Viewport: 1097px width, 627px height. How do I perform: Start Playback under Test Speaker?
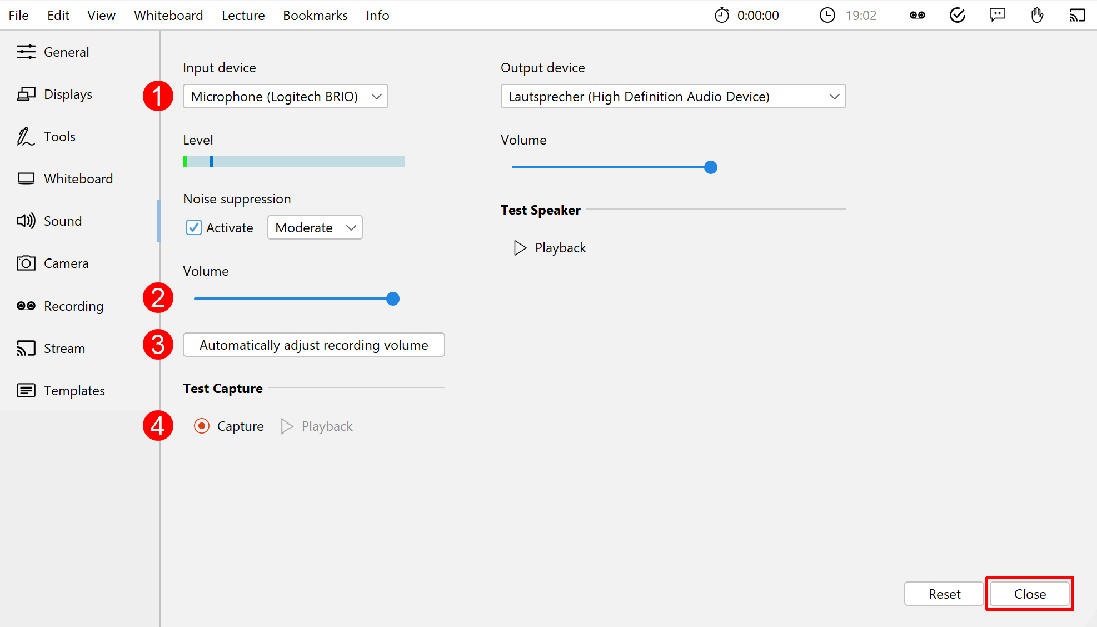coord(549,247)
